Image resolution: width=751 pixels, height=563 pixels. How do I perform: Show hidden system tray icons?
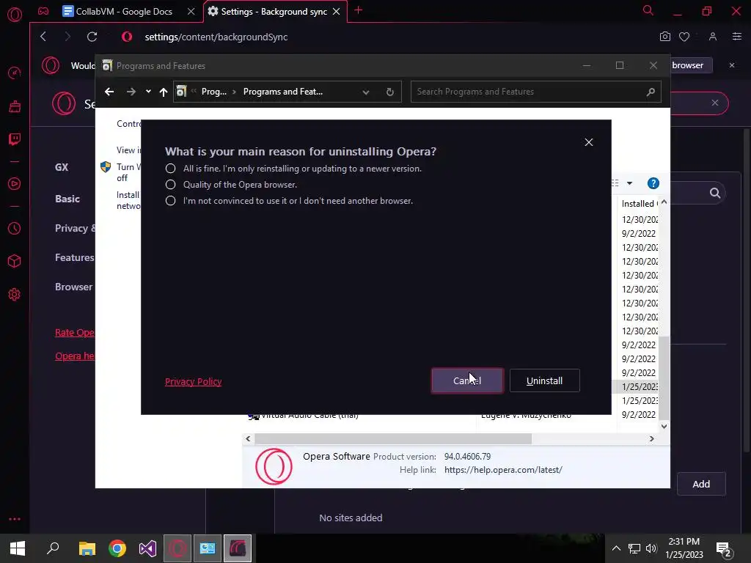coord(616,548)
